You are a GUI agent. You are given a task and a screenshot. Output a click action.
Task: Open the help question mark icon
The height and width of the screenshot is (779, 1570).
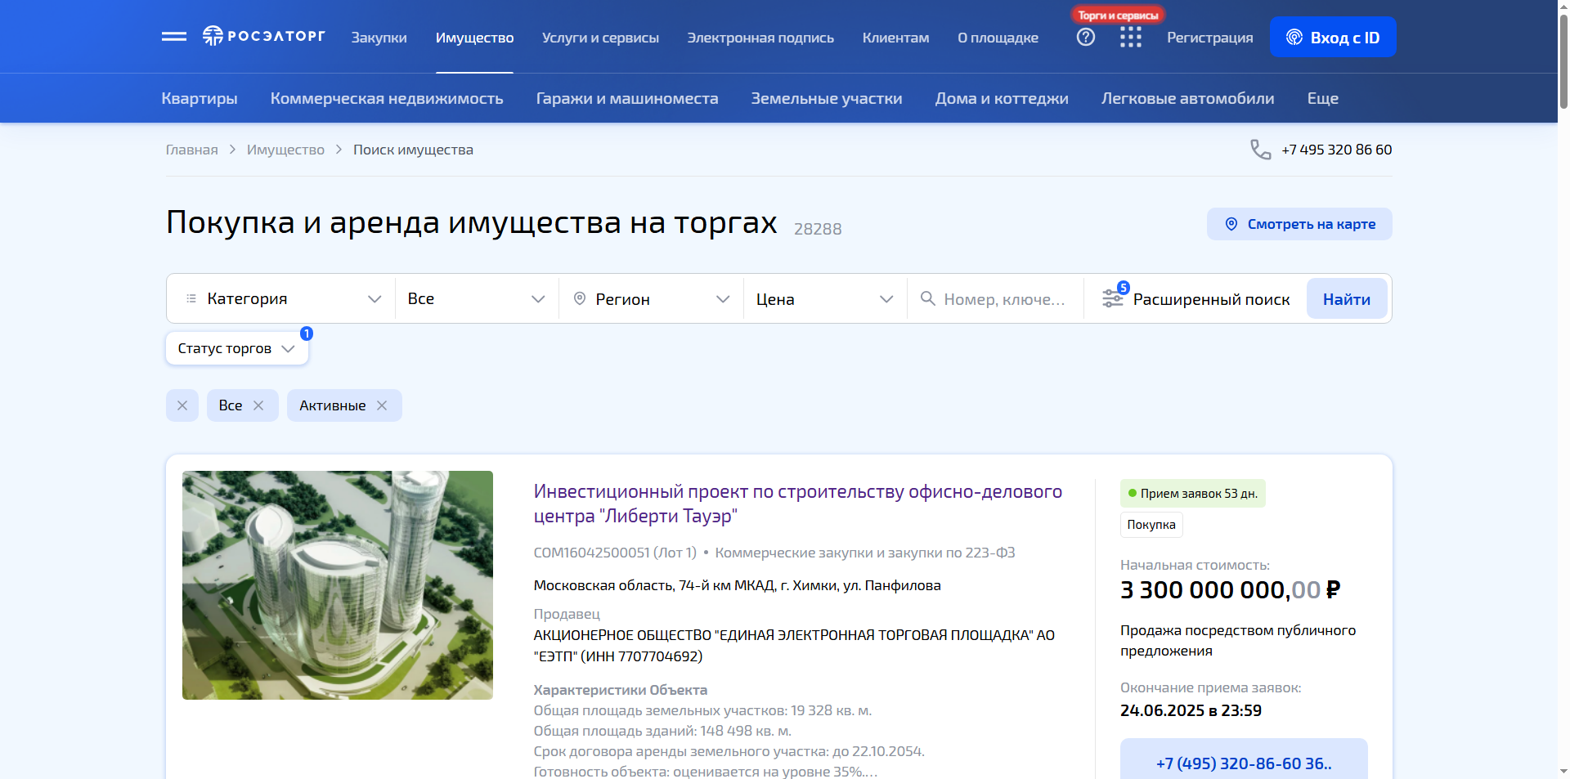(1086, 37)
